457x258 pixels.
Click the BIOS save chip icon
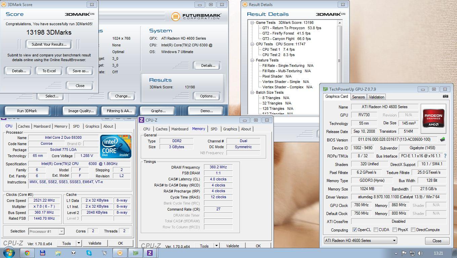pos(442,139)
